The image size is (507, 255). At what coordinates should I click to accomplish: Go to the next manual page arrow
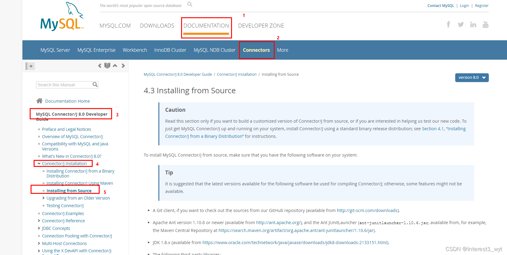pos(123,66)
